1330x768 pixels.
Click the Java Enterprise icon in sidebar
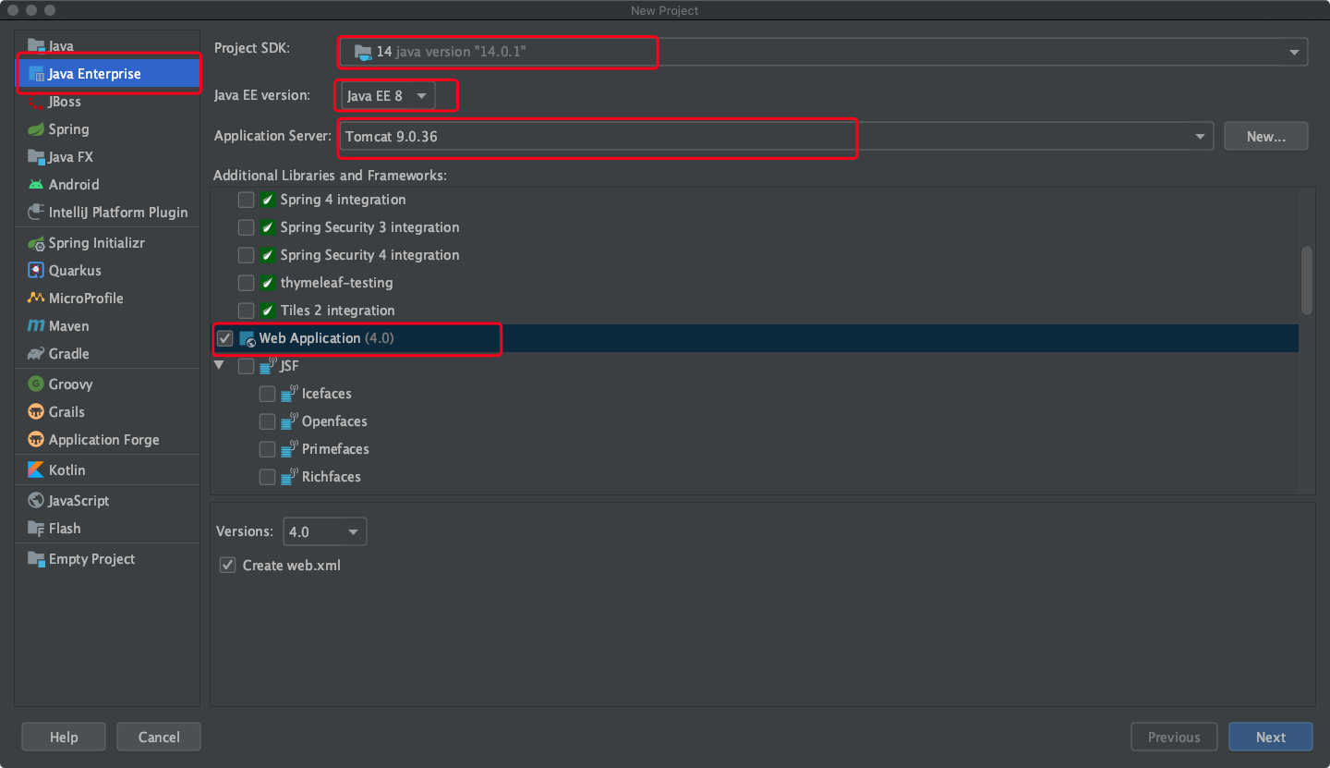(x=37, y=74)
